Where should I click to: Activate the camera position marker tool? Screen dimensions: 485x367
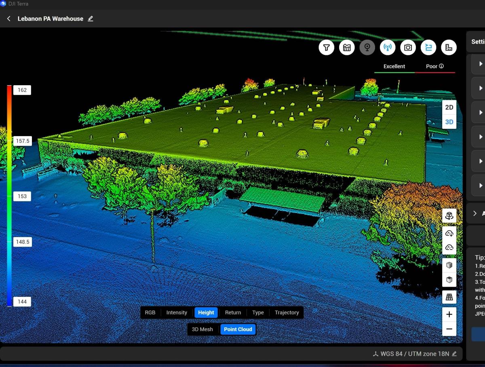point(367,47)
